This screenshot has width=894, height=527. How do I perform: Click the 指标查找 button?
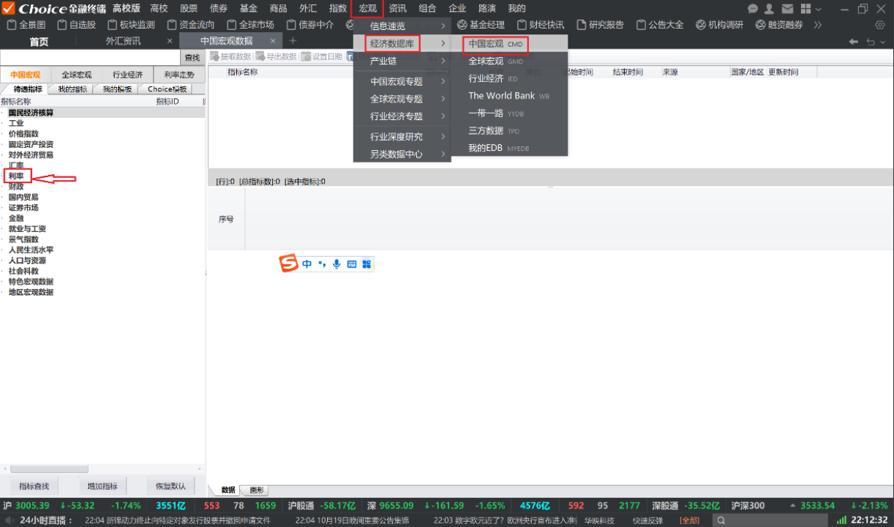point(34,486)
